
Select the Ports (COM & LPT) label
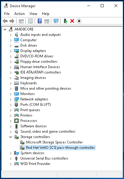click(36, 105)
